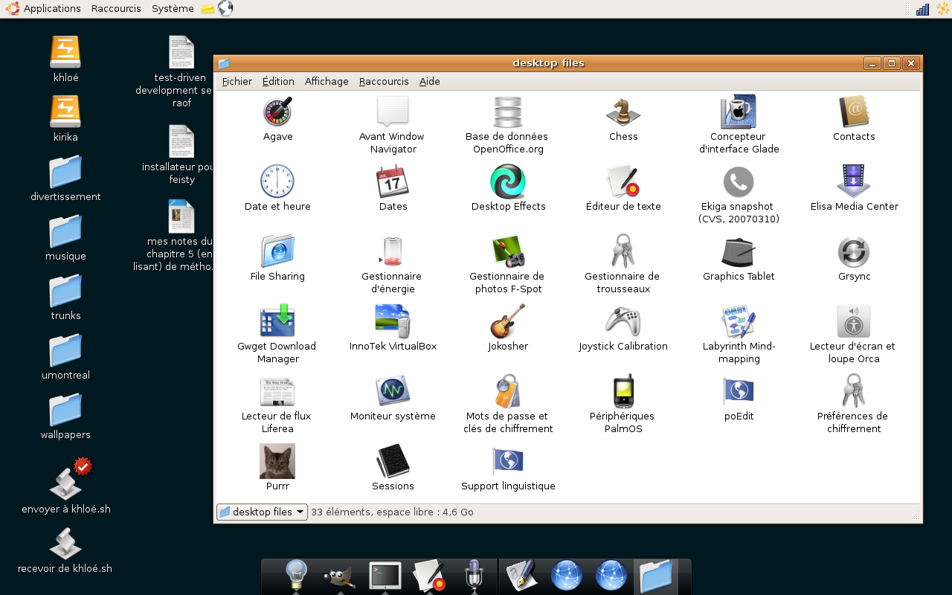Open Éditeur de texte launcher
Viewport: 952px width, 595px height.
[623, 181]
